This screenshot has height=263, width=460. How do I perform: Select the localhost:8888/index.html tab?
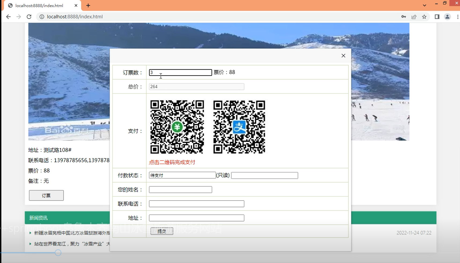(x=39, y=5)
